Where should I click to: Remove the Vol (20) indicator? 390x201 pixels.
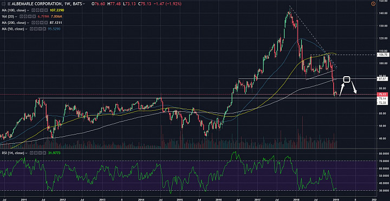[x=34, y=16]
